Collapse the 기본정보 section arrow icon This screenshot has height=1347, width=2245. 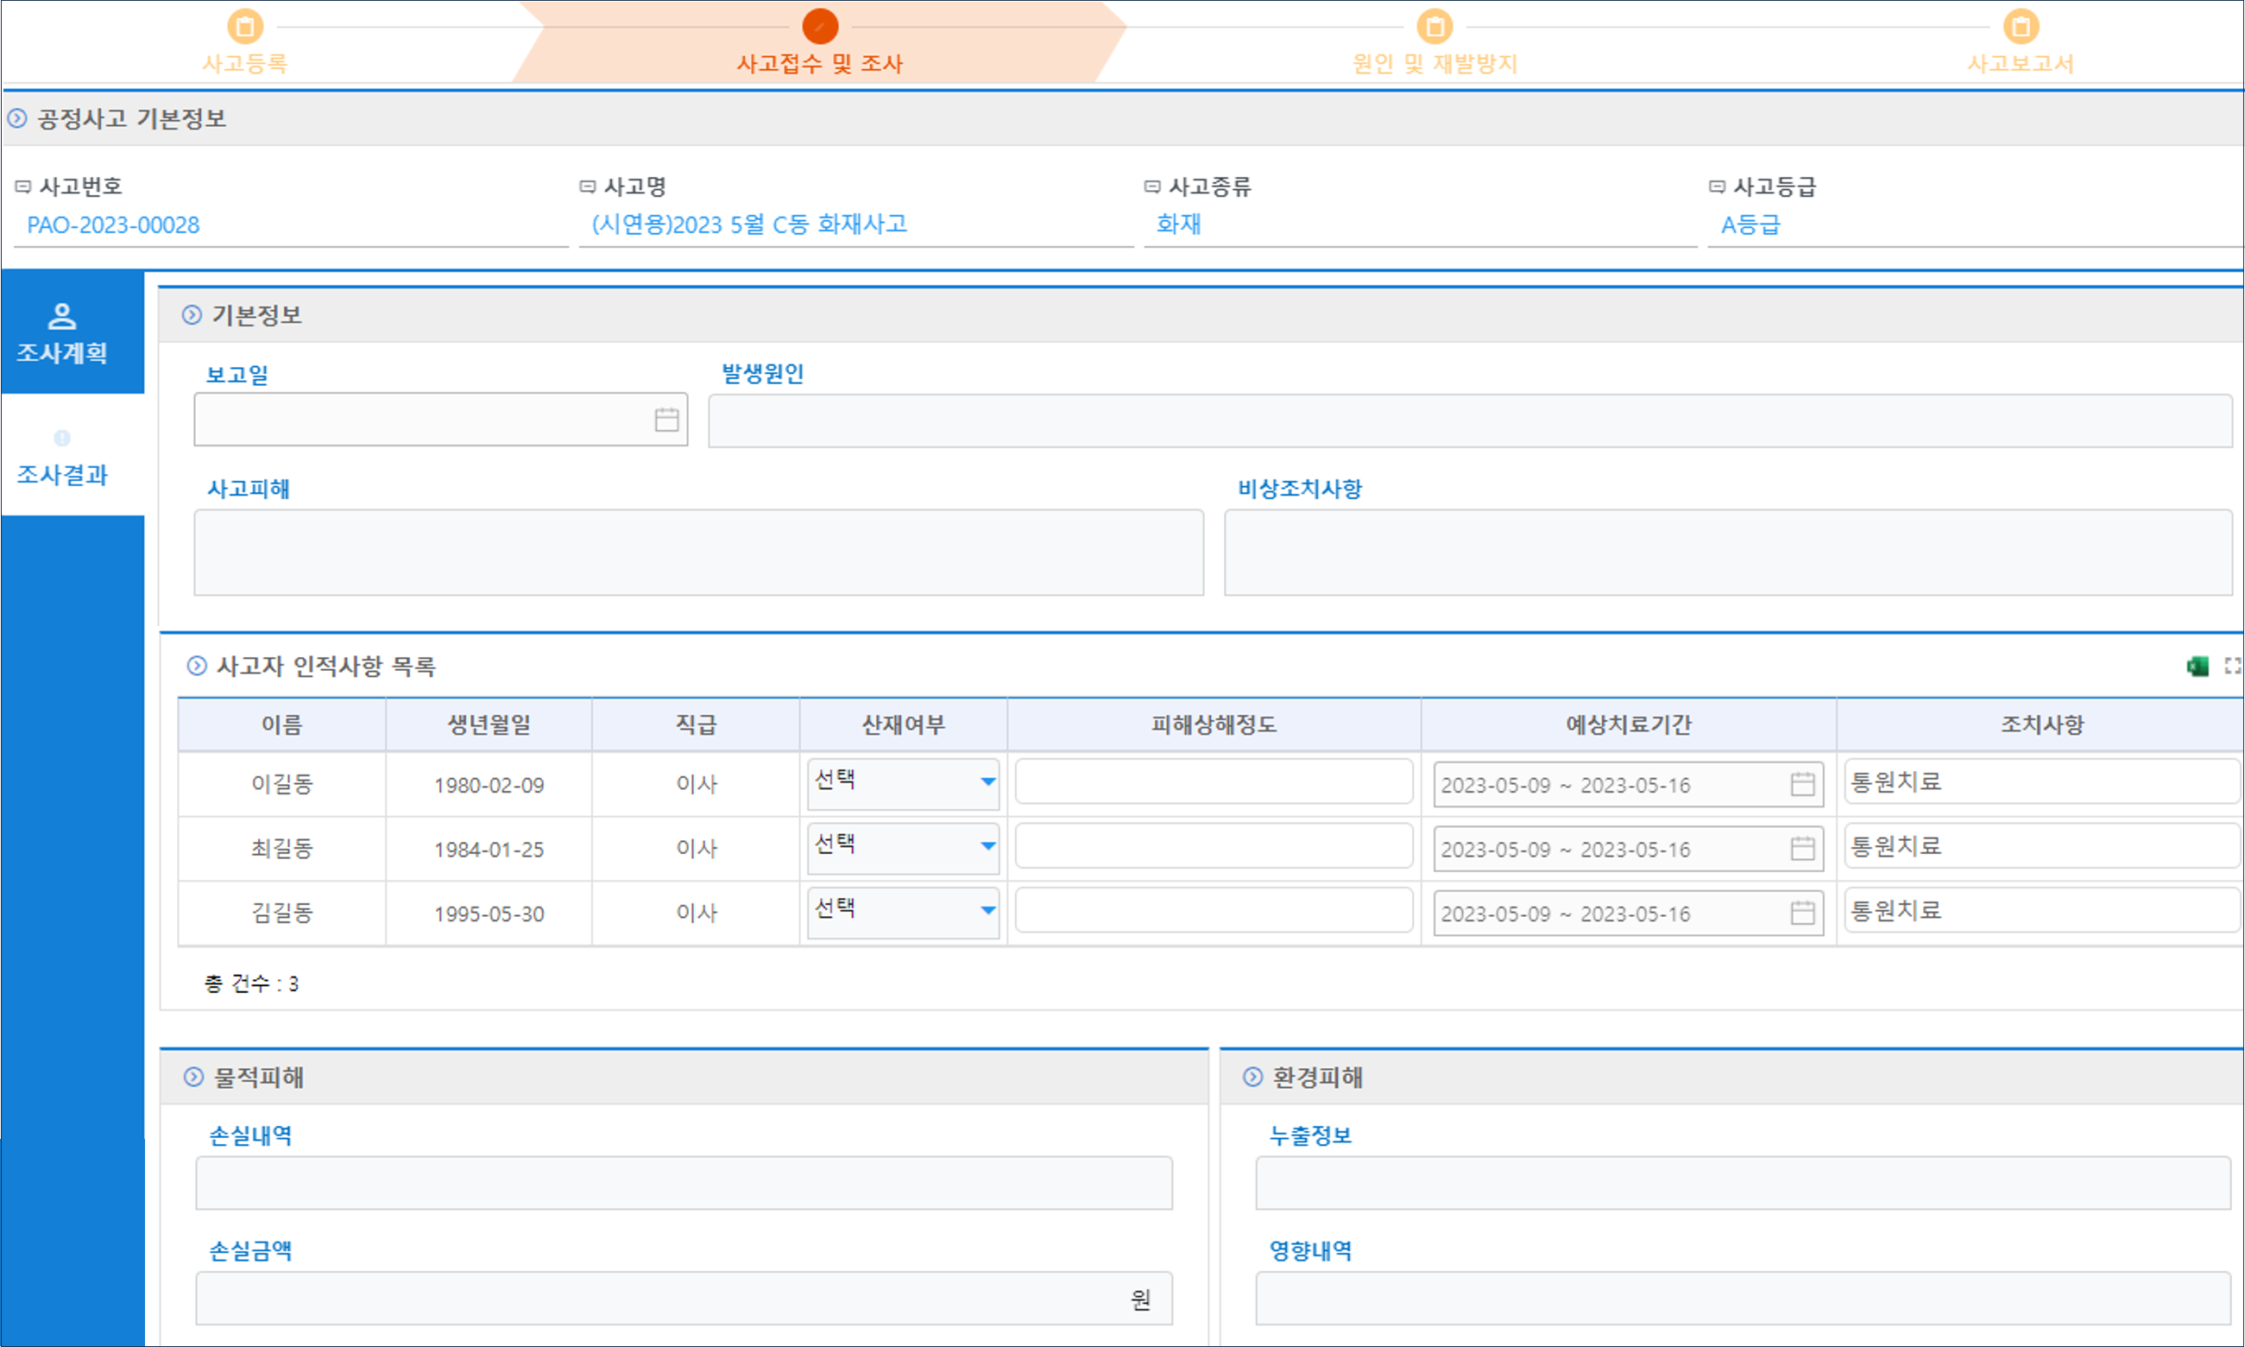pos(192,315)
